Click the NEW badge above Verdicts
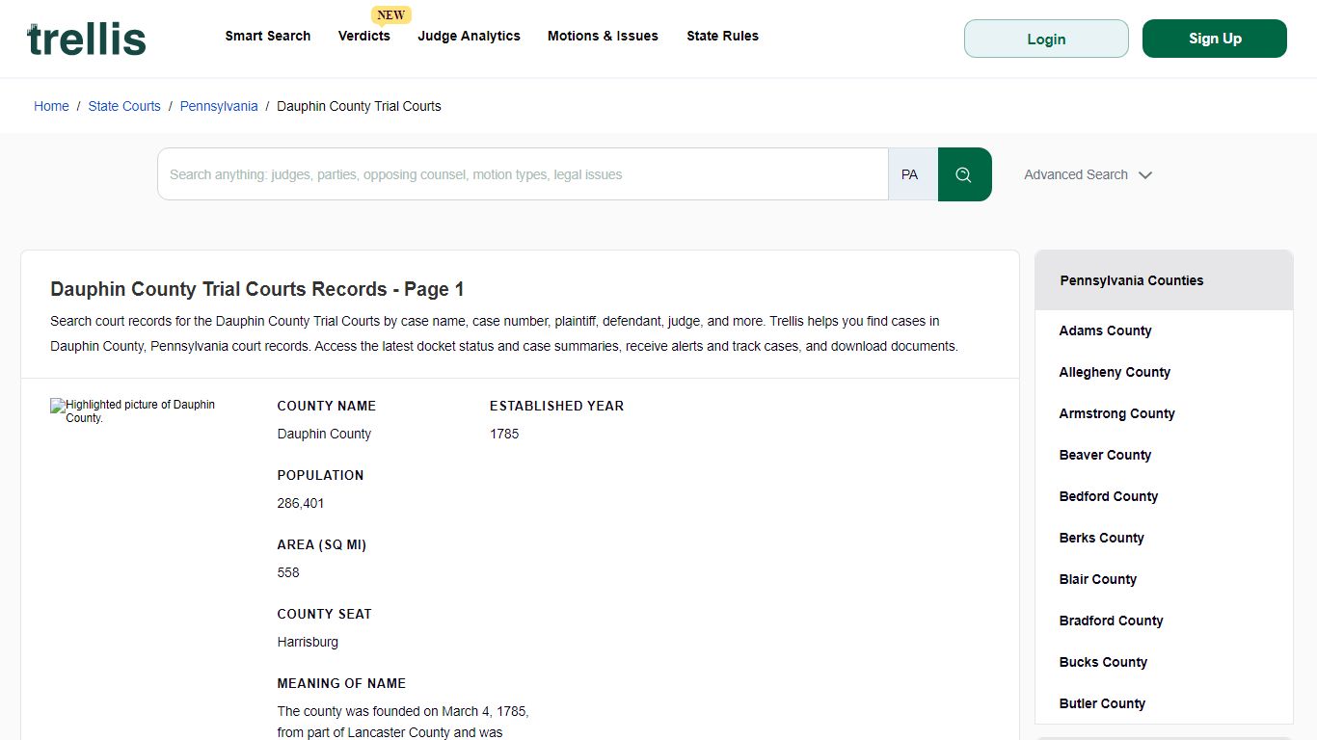The width and height of the screenshot is (1317, 740). (391, 14)
